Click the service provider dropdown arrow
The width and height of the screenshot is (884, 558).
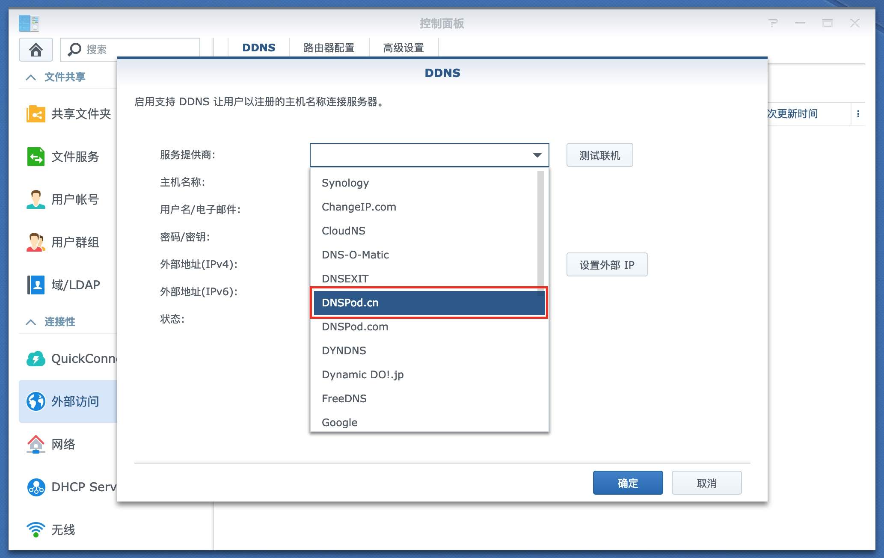tap(537, 155)
